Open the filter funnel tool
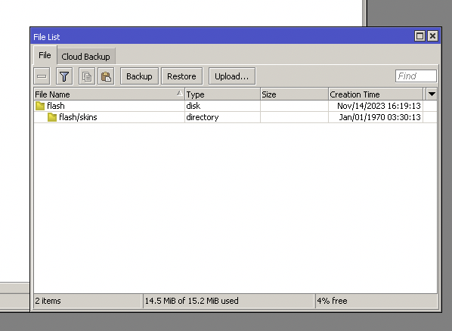The height and width of the screenshot is (331, 452). (x=64, y=76)
